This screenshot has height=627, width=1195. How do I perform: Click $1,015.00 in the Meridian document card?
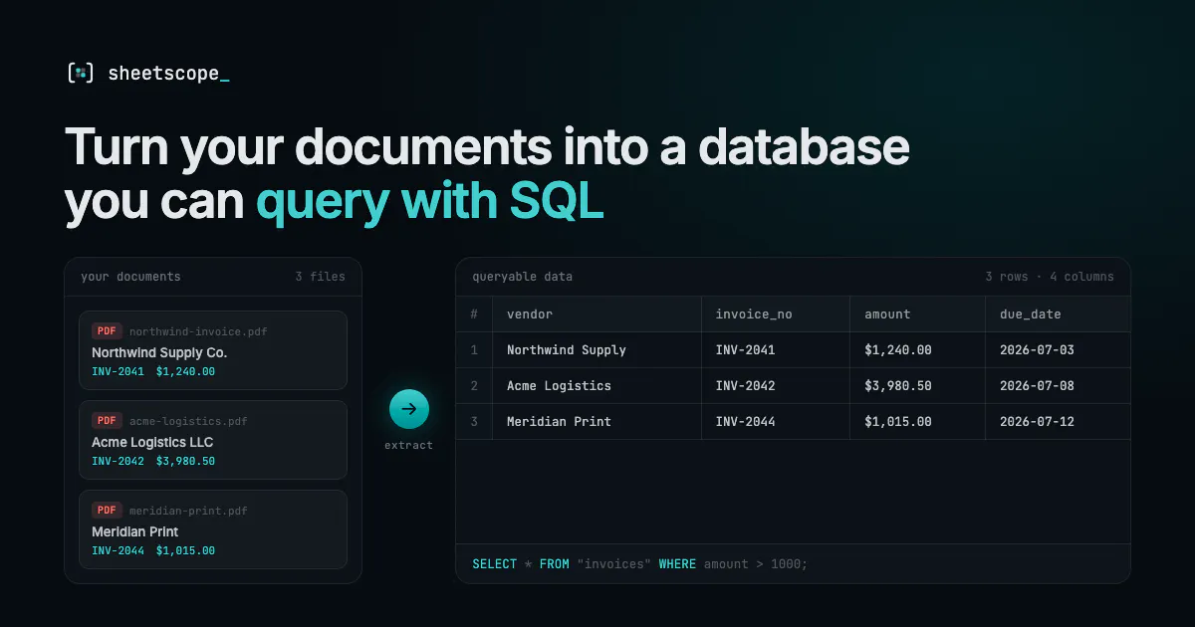185,551
